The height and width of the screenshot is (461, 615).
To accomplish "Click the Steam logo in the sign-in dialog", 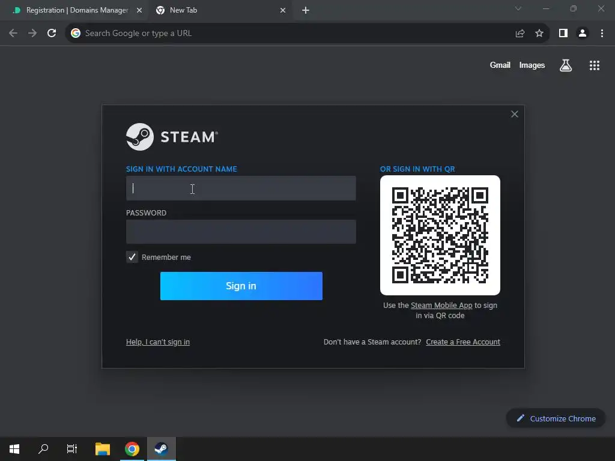I will coord(172,137).
